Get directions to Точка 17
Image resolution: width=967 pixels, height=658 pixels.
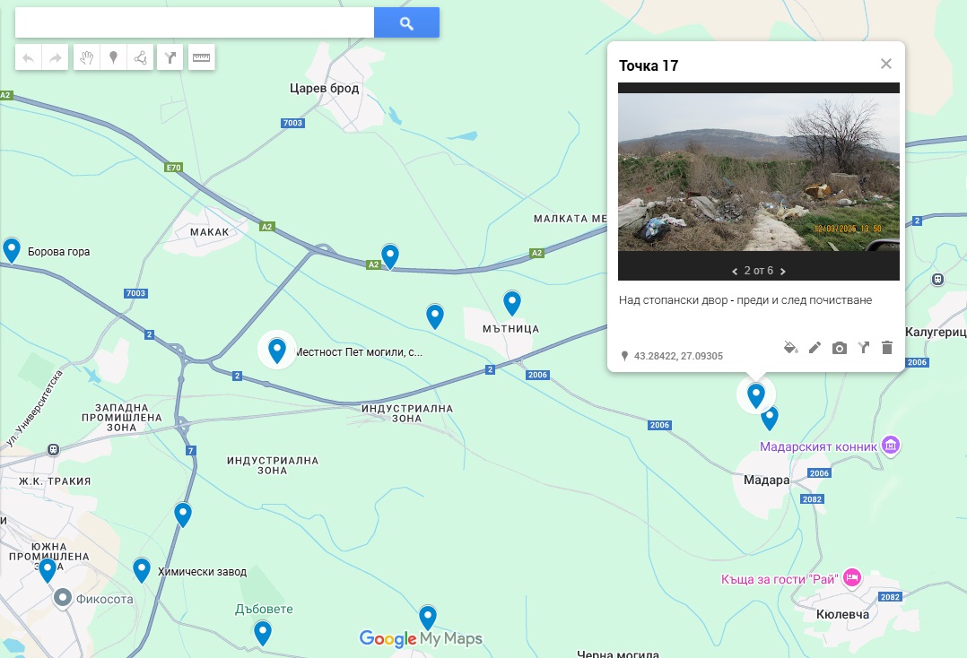(863, 348)
